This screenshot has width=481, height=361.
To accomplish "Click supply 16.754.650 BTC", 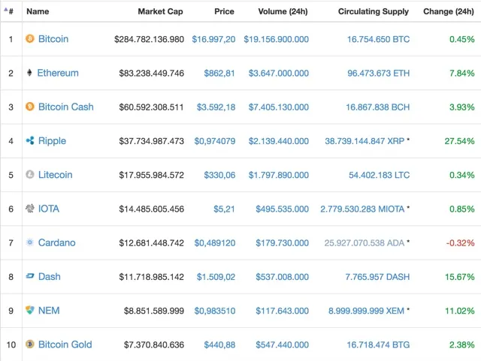I will tap(378, 39).
